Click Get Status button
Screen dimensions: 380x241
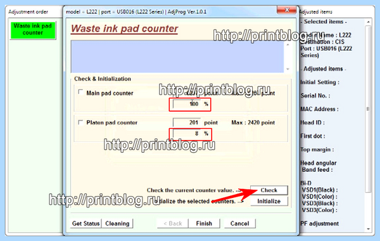pyautogui.click(x=86, y=223)
